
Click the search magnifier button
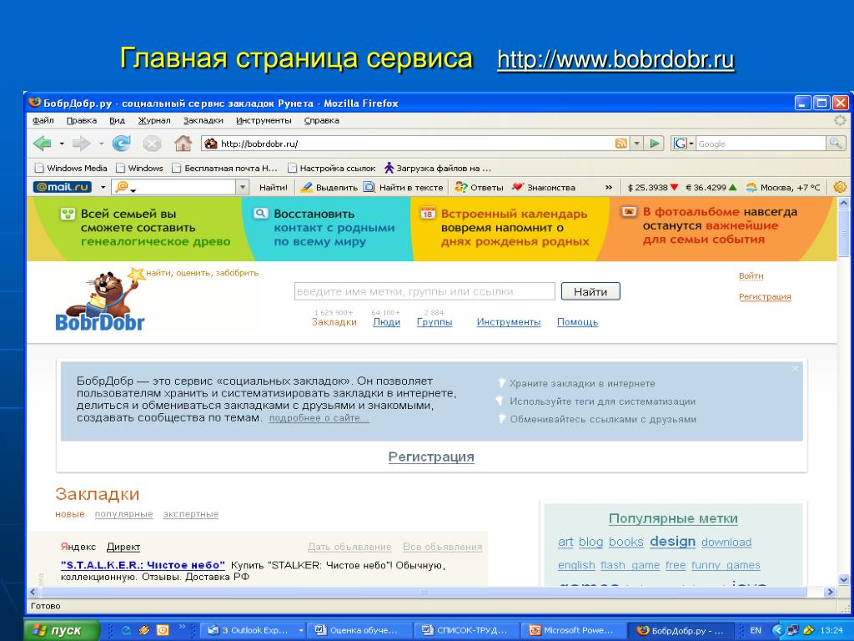click(x=835, y=144)
